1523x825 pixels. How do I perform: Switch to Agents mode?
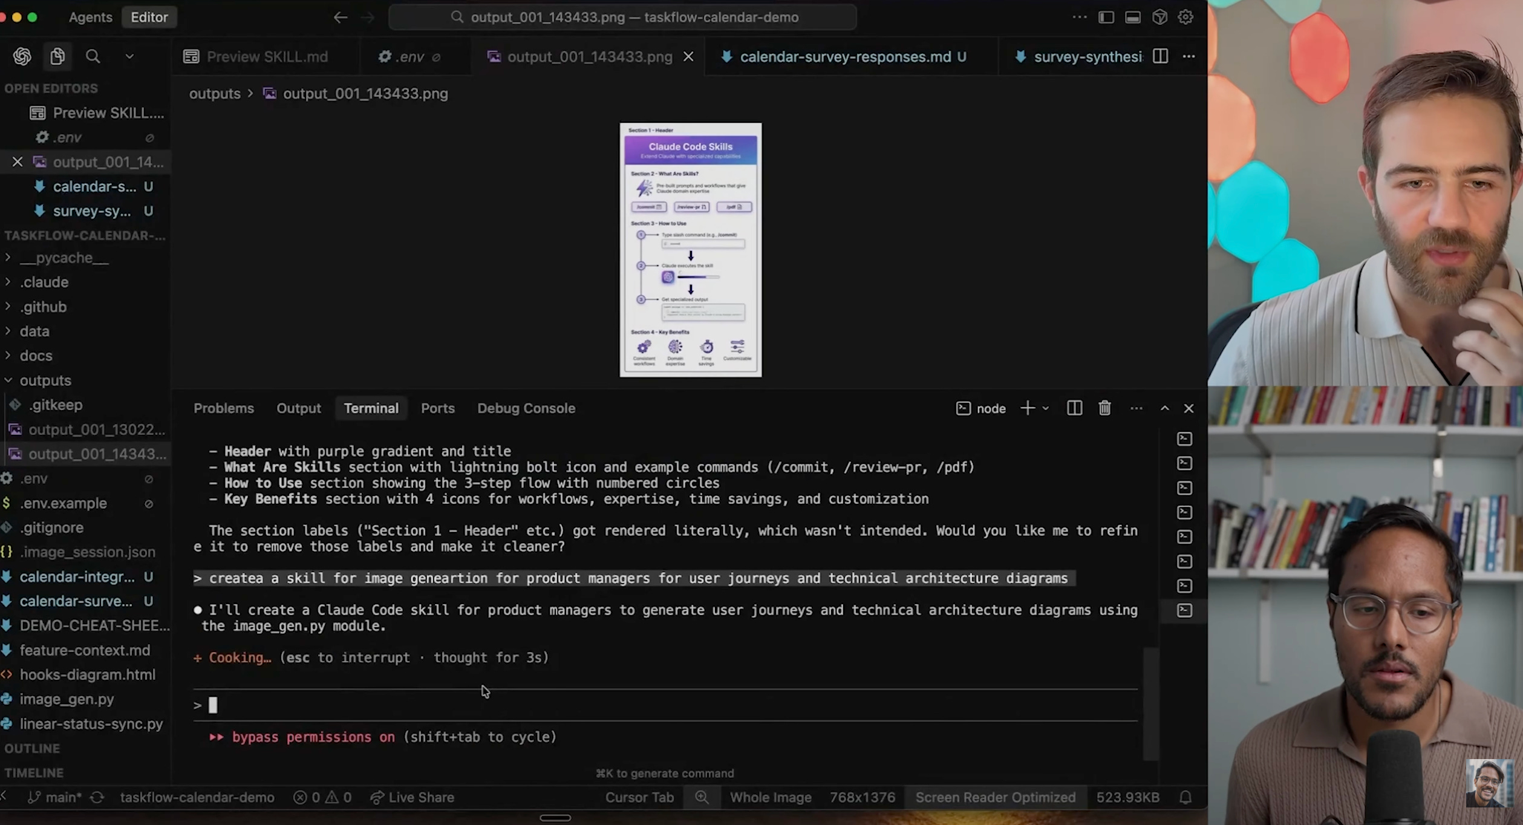click(90, 17)
